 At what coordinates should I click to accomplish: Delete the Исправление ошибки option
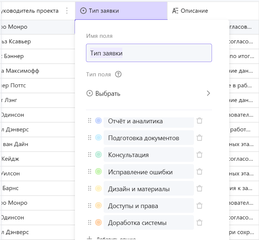pos(199,171)
